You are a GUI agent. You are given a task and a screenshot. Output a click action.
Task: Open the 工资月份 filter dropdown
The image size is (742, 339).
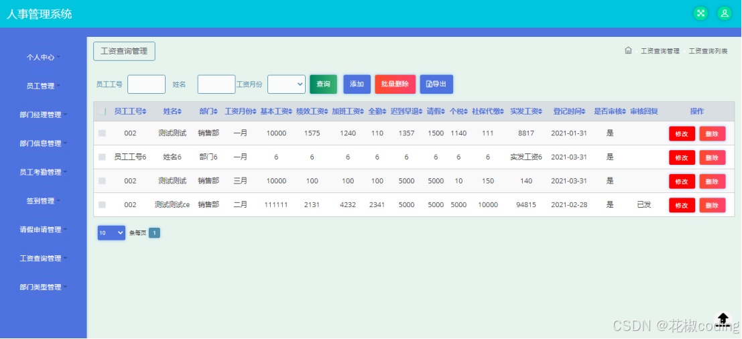tap(286, 84)
